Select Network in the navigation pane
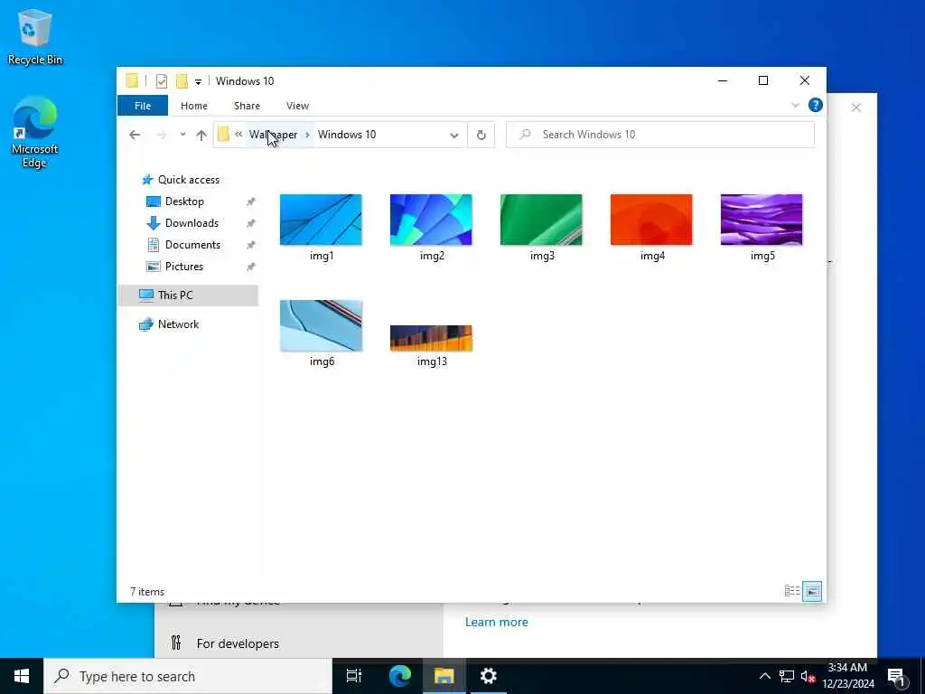 tap(178, 324)
